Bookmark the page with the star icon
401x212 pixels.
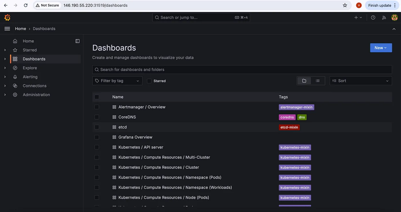click(345, 5)
